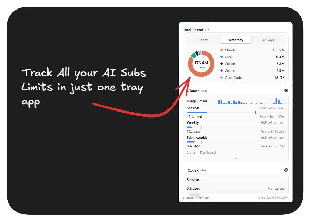Select the Claude legend row
310x221 pixels.
click(x=252, y=50)
